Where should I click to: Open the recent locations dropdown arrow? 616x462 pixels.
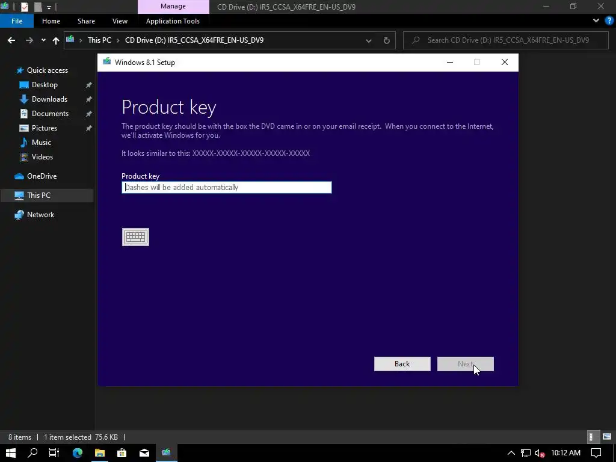43,40
